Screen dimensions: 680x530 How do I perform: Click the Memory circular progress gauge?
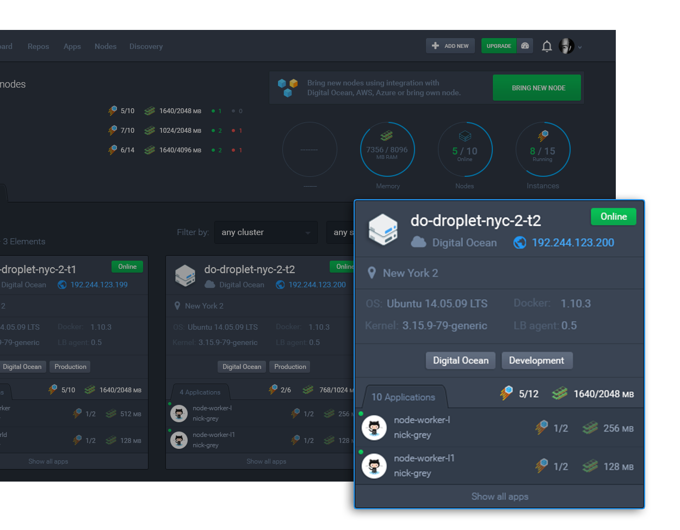click(387, 149)
